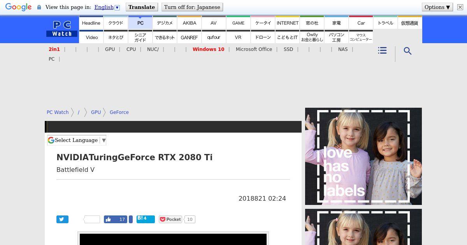Viewport: 467px width, 245px height.
Task: Open the Car tab
Action: (361, 23)
